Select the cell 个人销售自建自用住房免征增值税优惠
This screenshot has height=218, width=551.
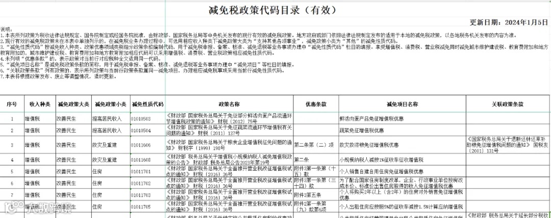click(403, 172)
